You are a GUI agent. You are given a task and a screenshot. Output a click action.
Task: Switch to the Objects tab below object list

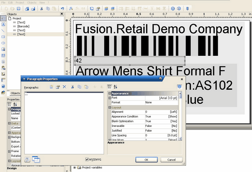coord(15,93)
